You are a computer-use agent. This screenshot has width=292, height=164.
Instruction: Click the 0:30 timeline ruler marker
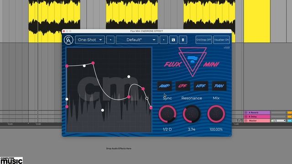38,124
